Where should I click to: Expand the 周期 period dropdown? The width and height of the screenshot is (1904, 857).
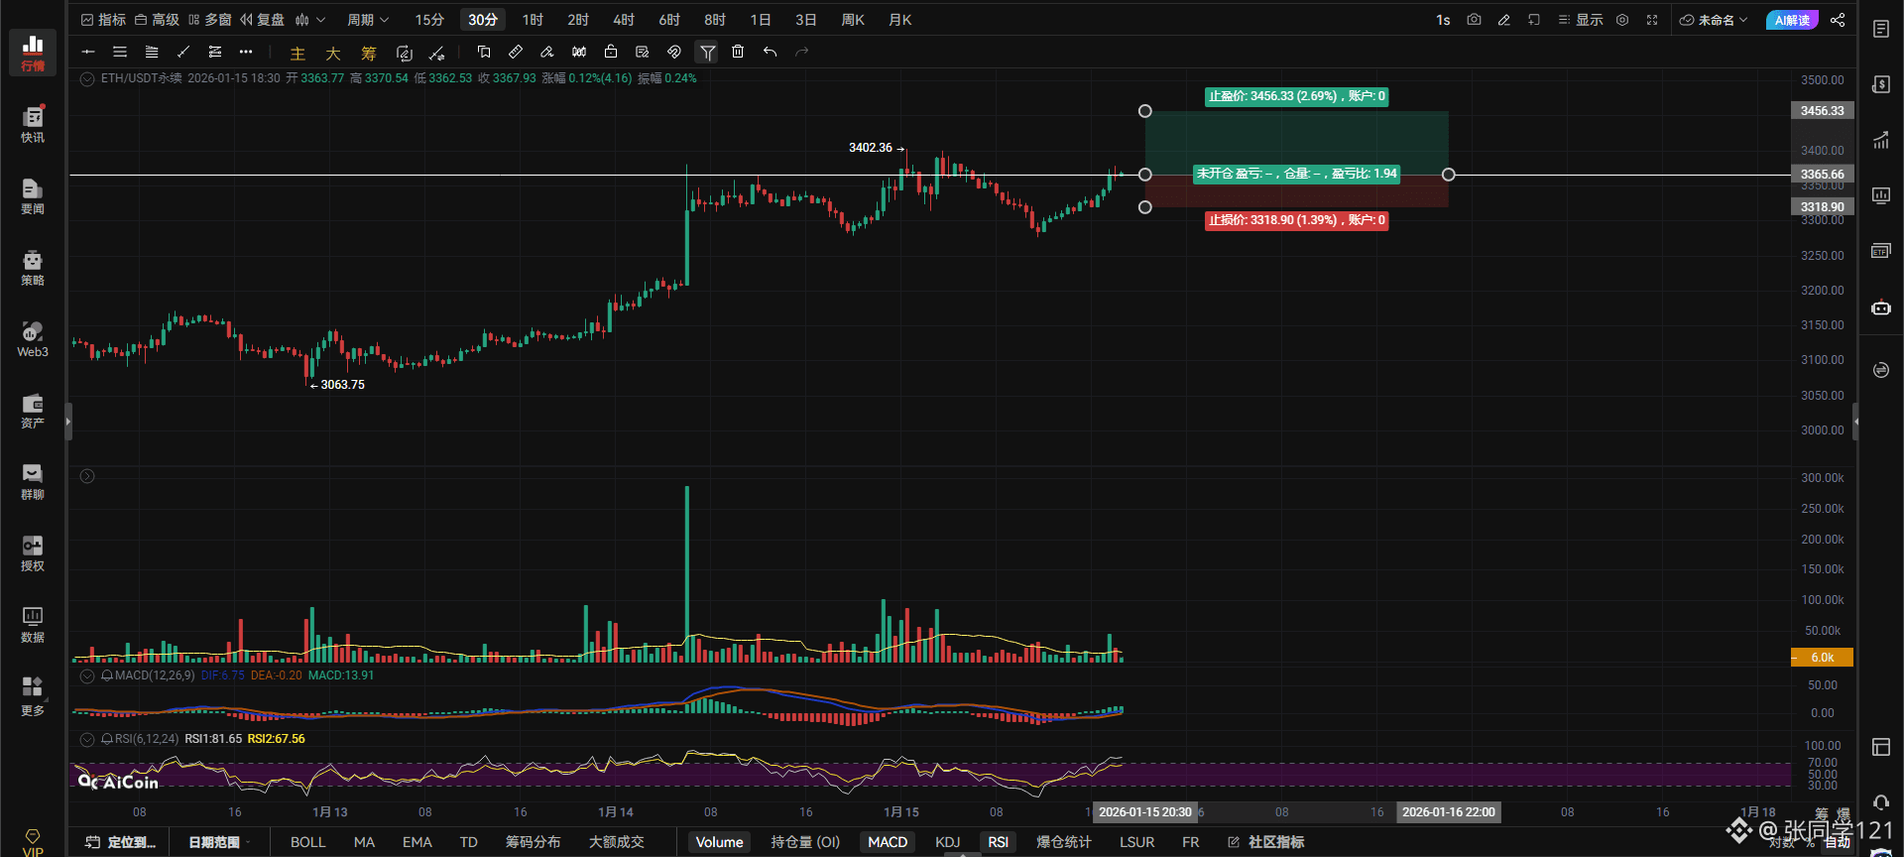(x=368, y=20)
